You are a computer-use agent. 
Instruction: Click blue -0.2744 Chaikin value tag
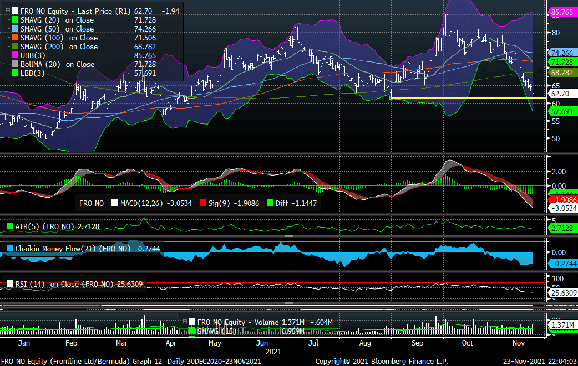point(563,264)
